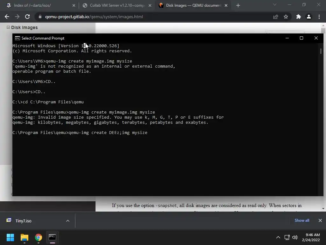
Task: Open Google Chrome from taskbar
Action: click(38, 237)
